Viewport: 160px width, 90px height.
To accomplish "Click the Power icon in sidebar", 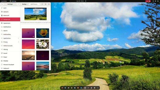I will click(x=2, y=57).
